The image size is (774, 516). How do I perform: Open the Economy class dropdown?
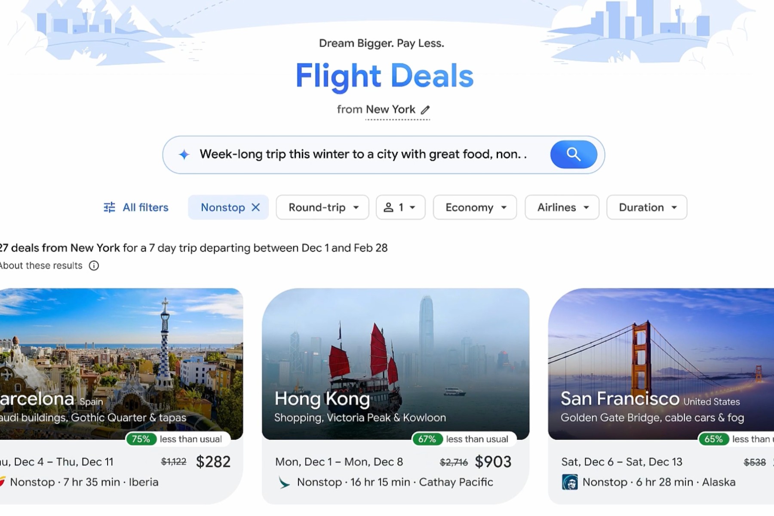click(x=475, y=207)
